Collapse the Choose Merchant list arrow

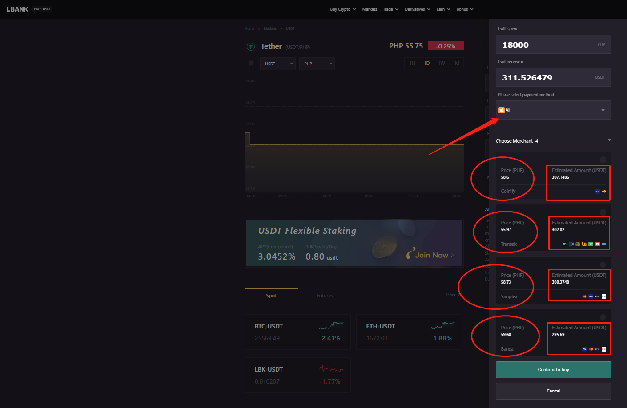click(610, 140)
